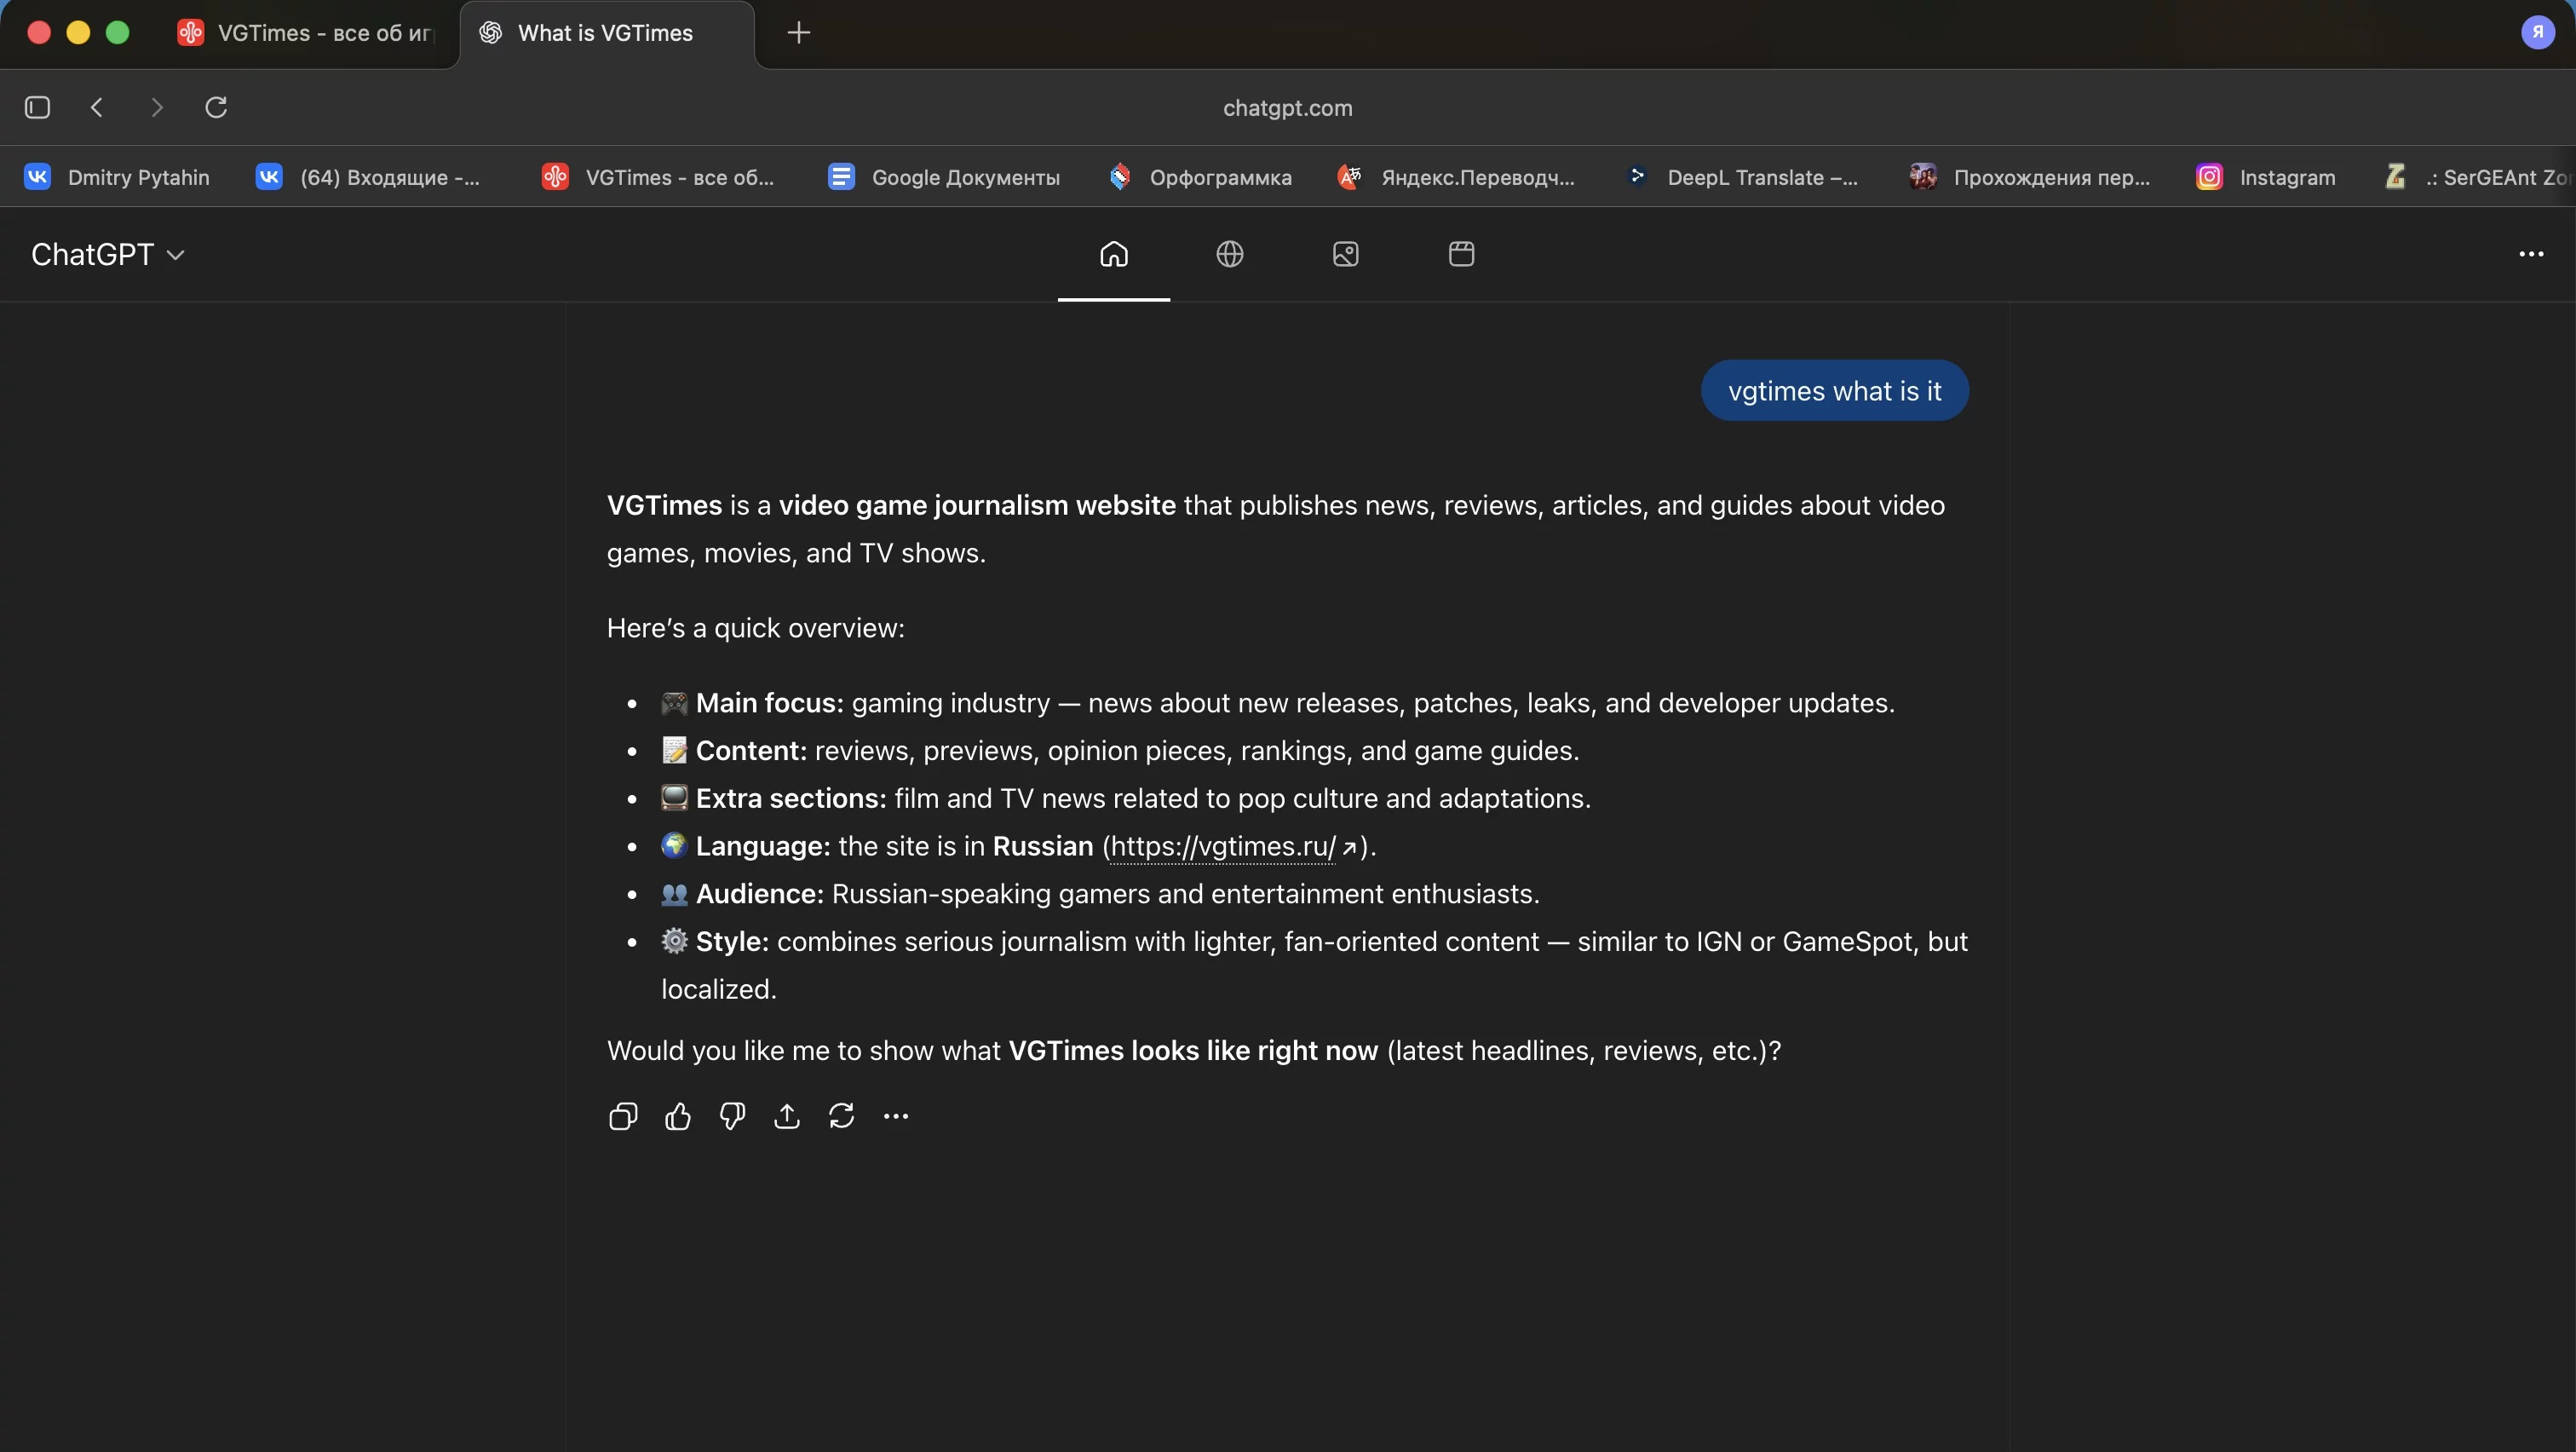Reload the current page
2576x1452 pixels.
pyautogui.click(x=216, y=107)
